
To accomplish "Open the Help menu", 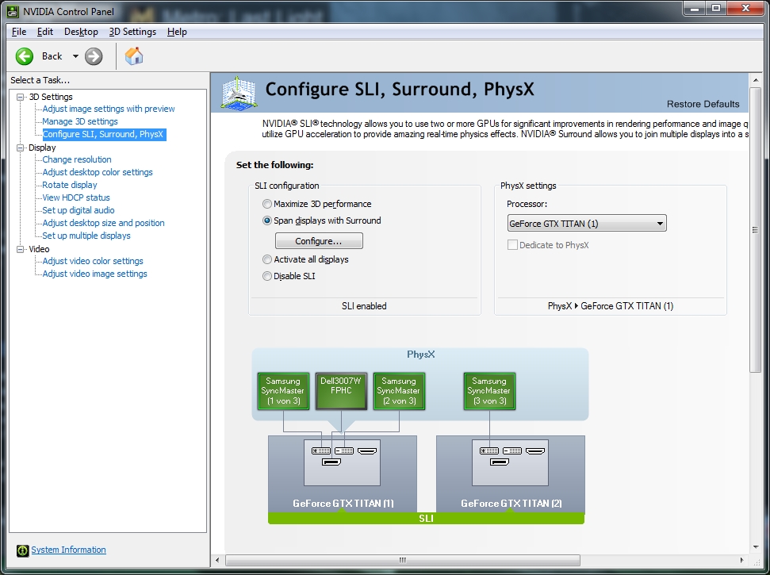I will [177, 32].
